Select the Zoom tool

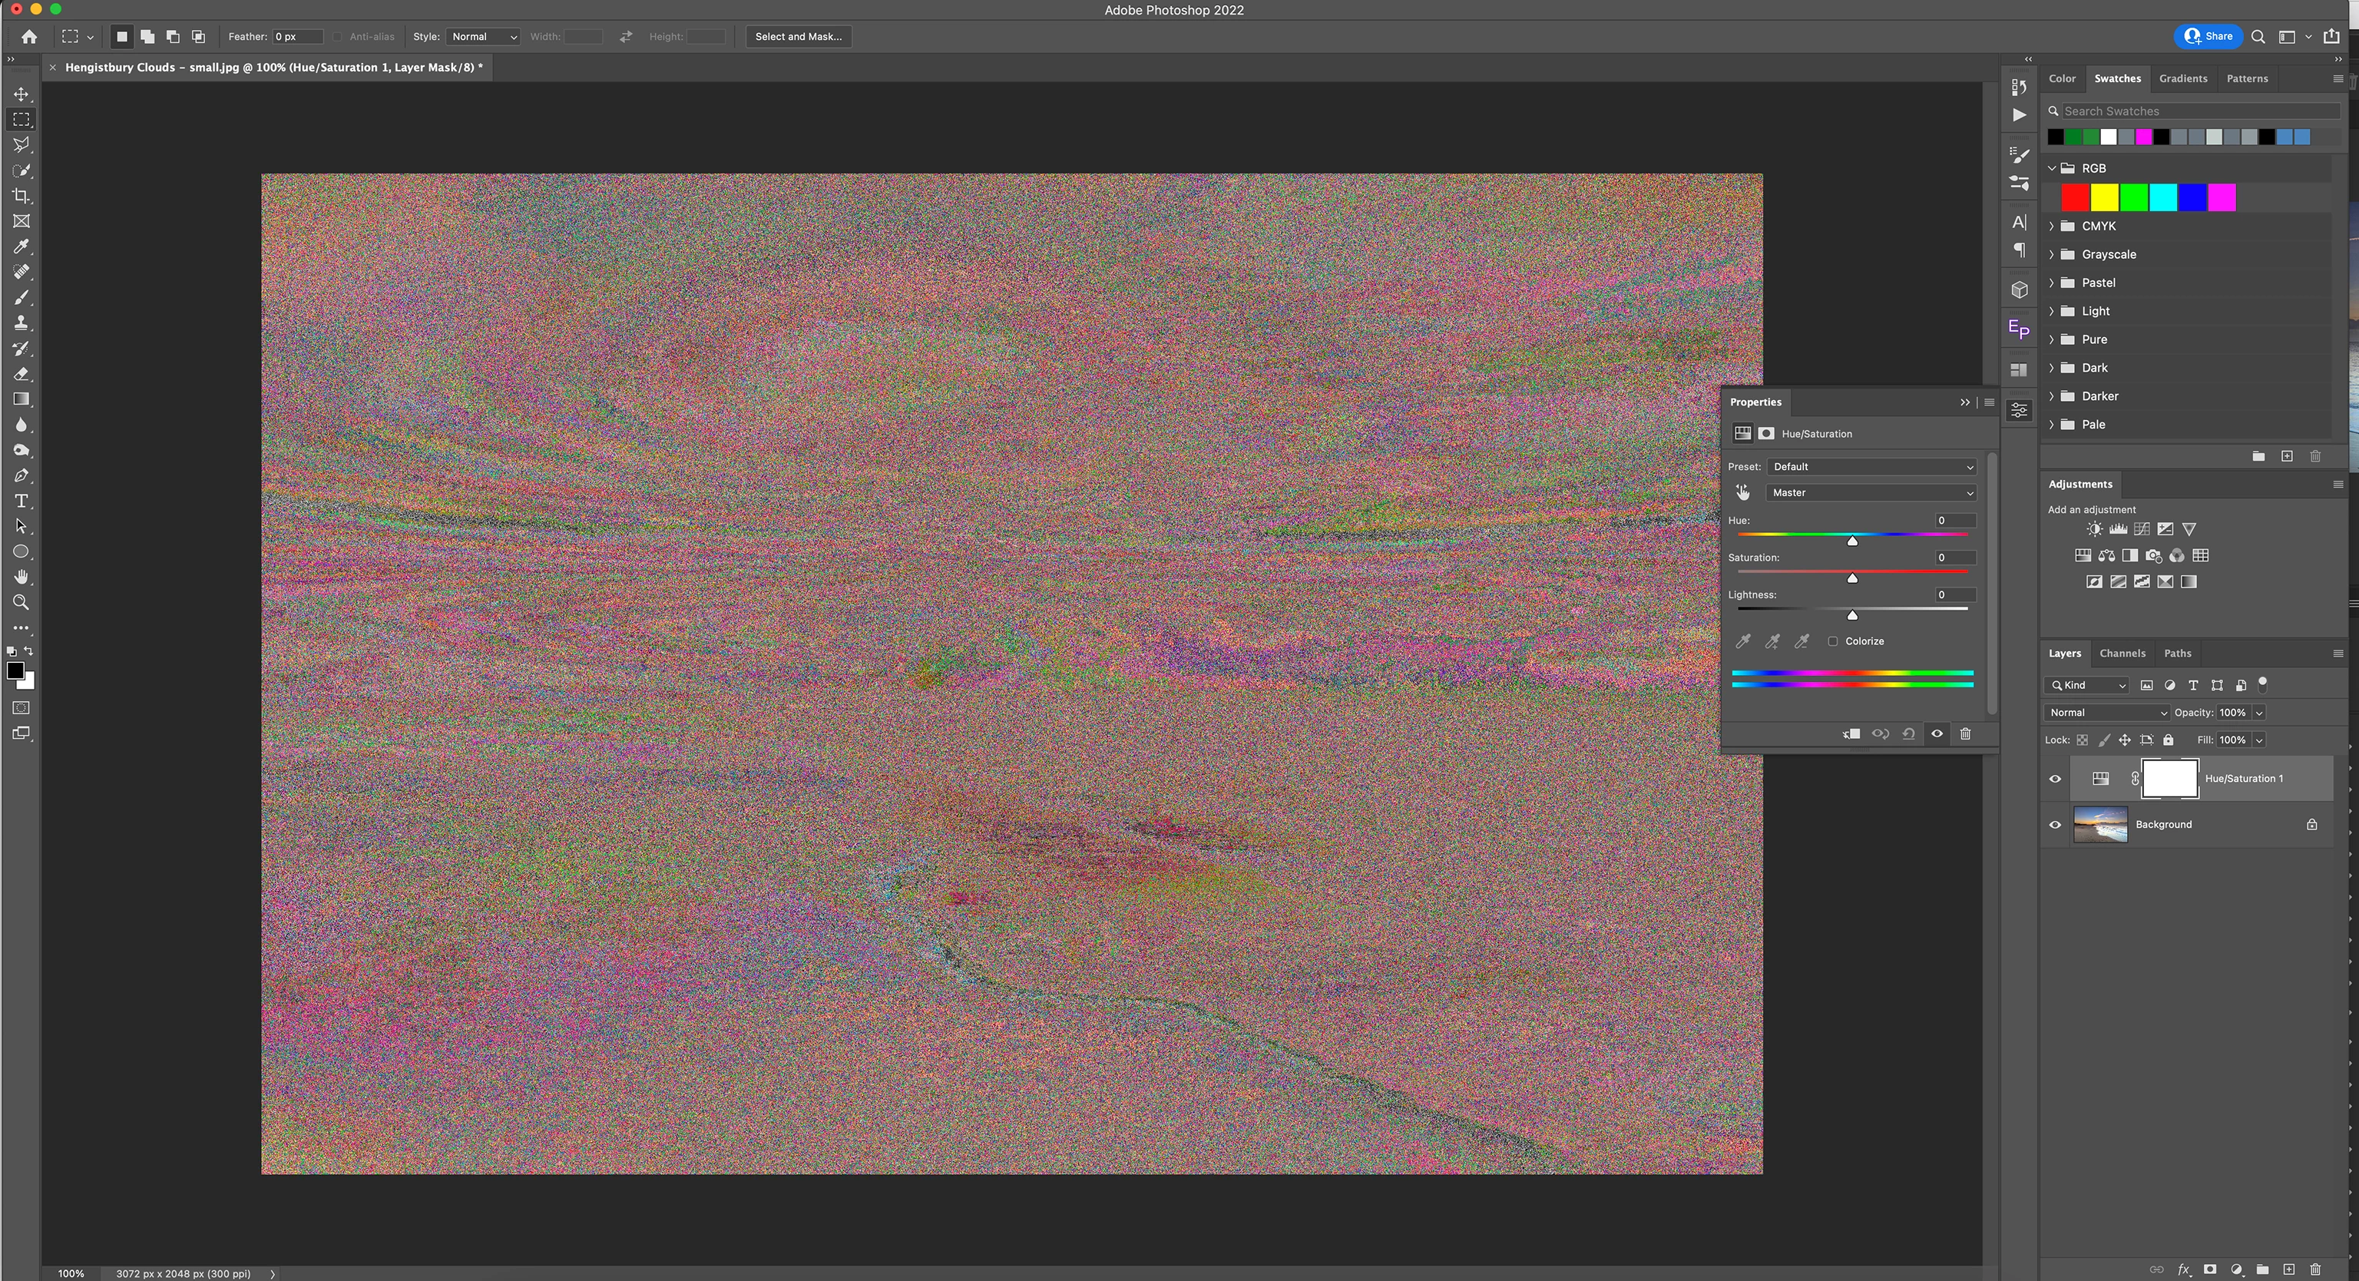pyautogui.click(x=21, y=603)
